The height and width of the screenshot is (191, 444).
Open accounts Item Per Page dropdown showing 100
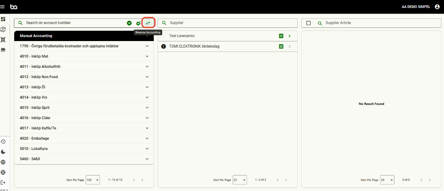[93, 180]
